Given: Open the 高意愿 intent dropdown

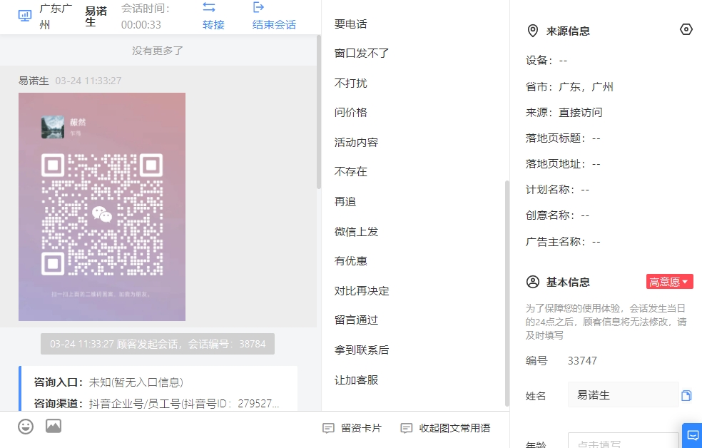Looking at the screenshot, I should coord(670,282).
